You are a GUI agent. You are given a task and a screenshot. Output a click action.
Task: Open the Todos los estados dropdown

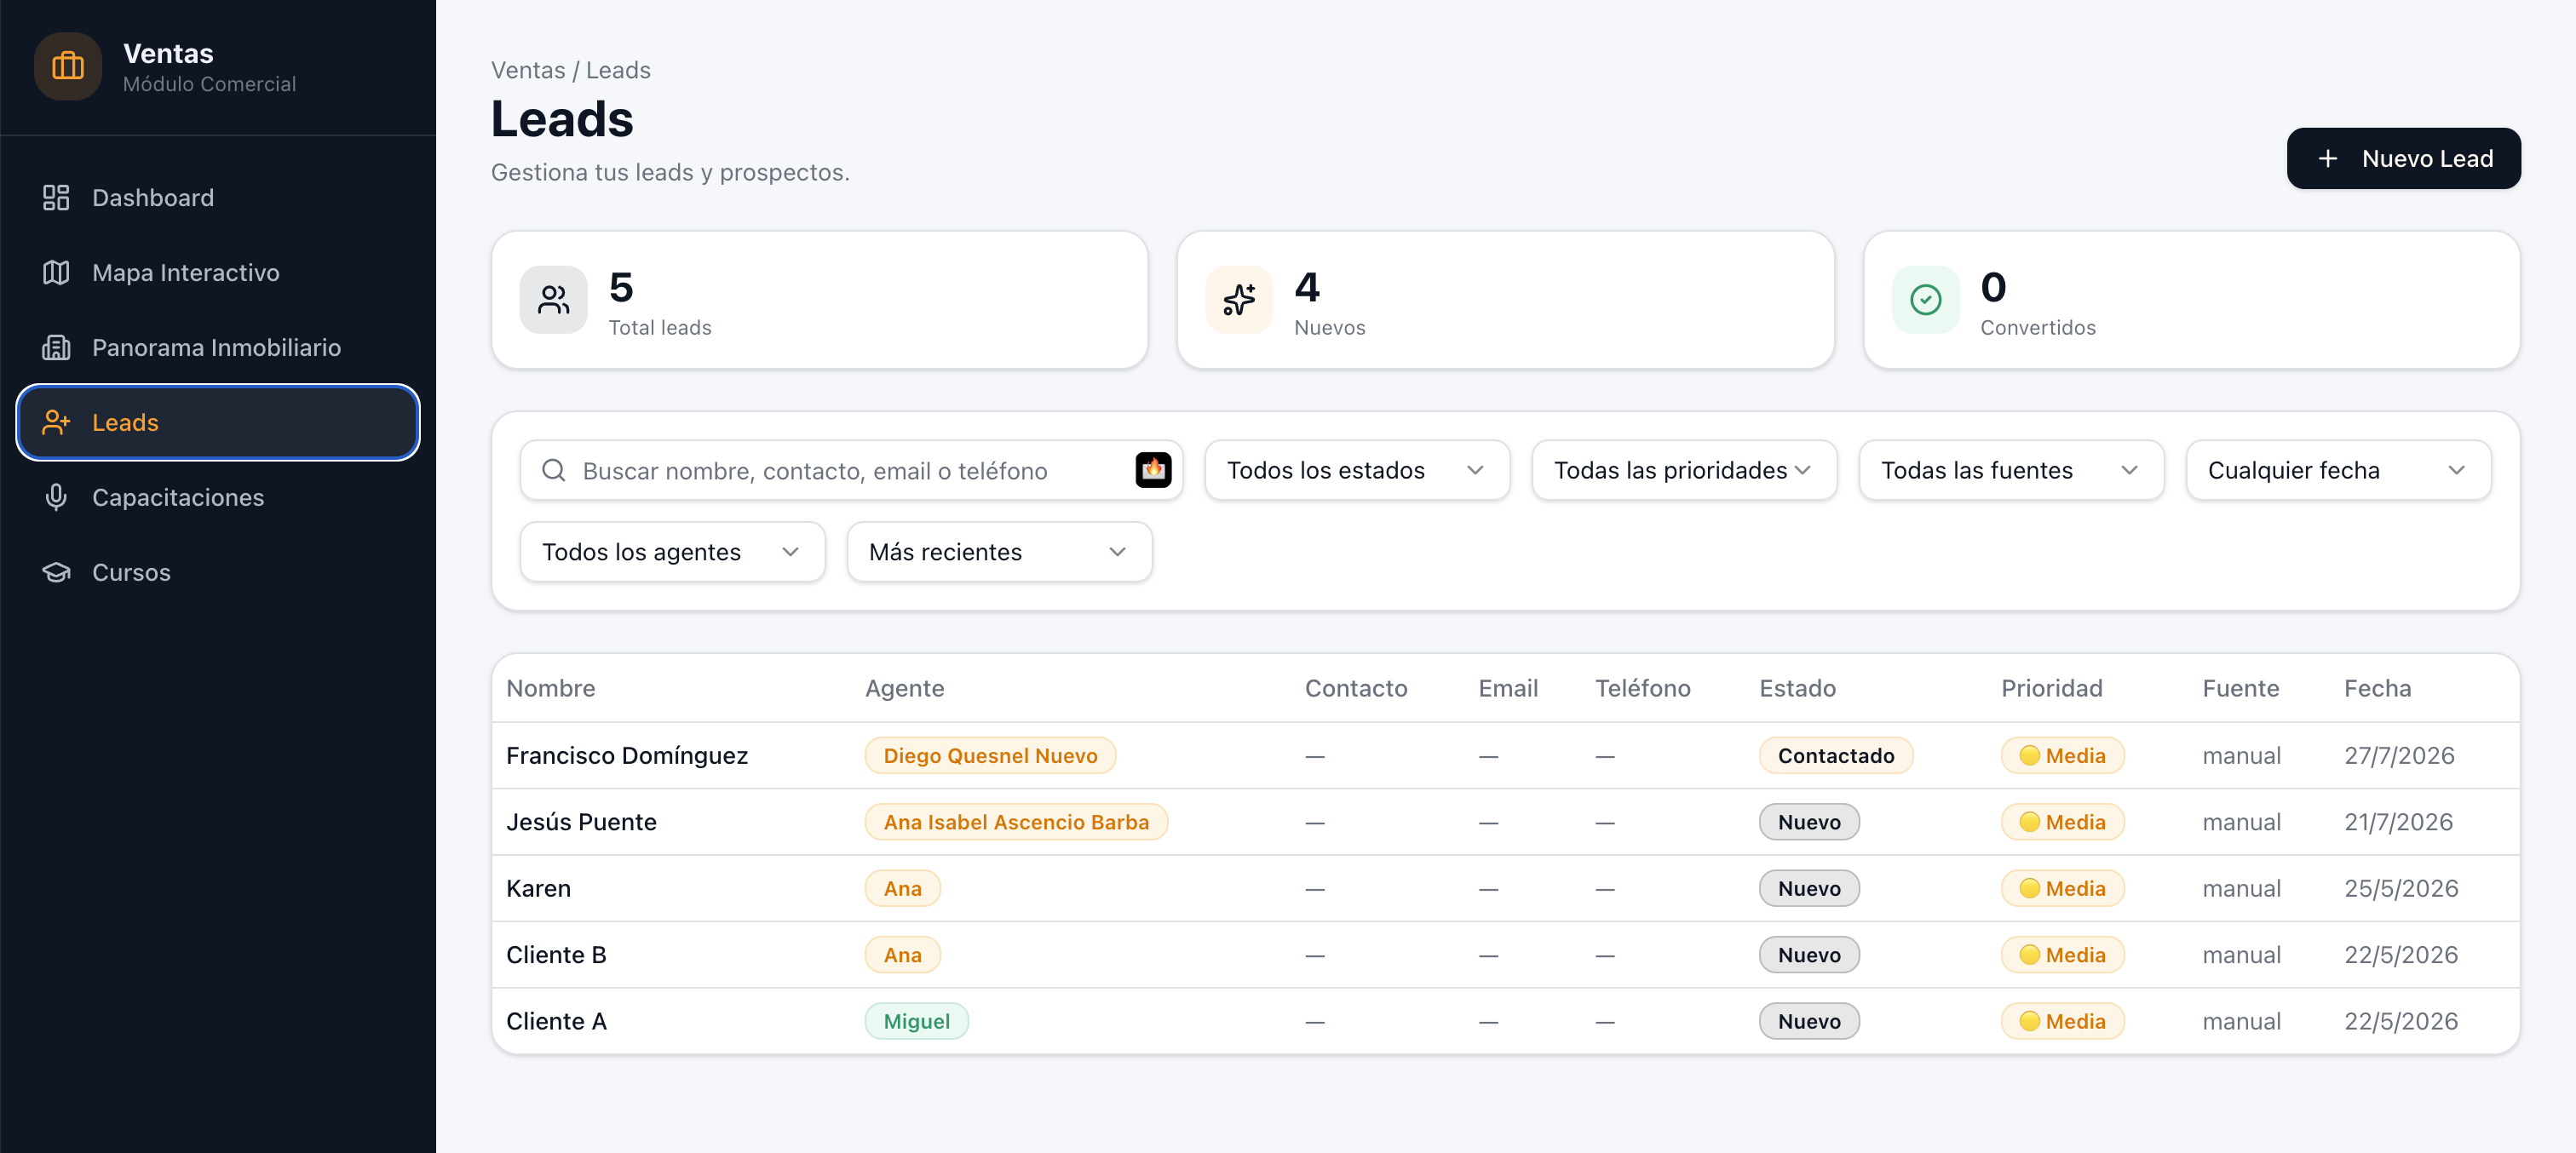(1357, 471)
